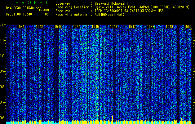Image resolution: width=195 pixels, height=124 pixels.
Task: Click the 1543 time marker
Action: coord(58,27)
